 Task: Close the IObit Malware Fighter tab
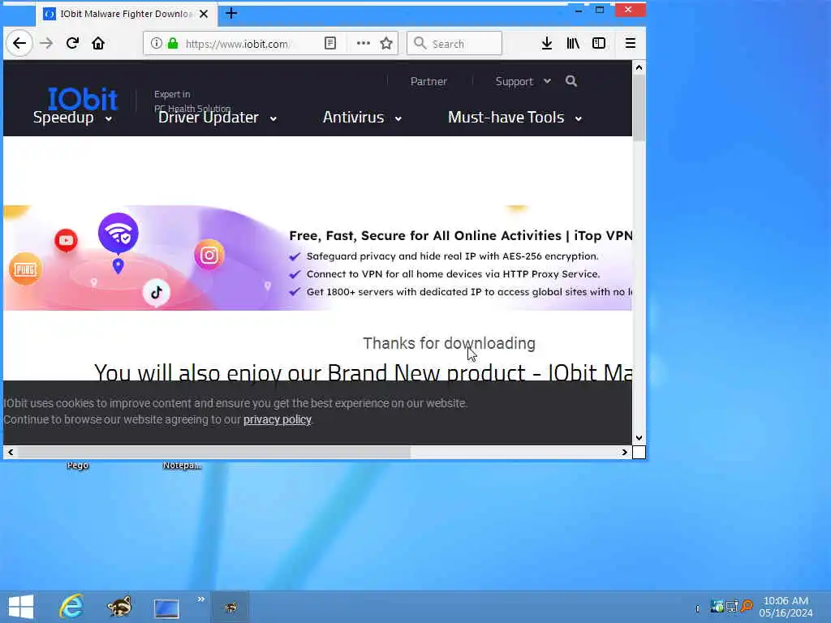click(x=204, y=15)
